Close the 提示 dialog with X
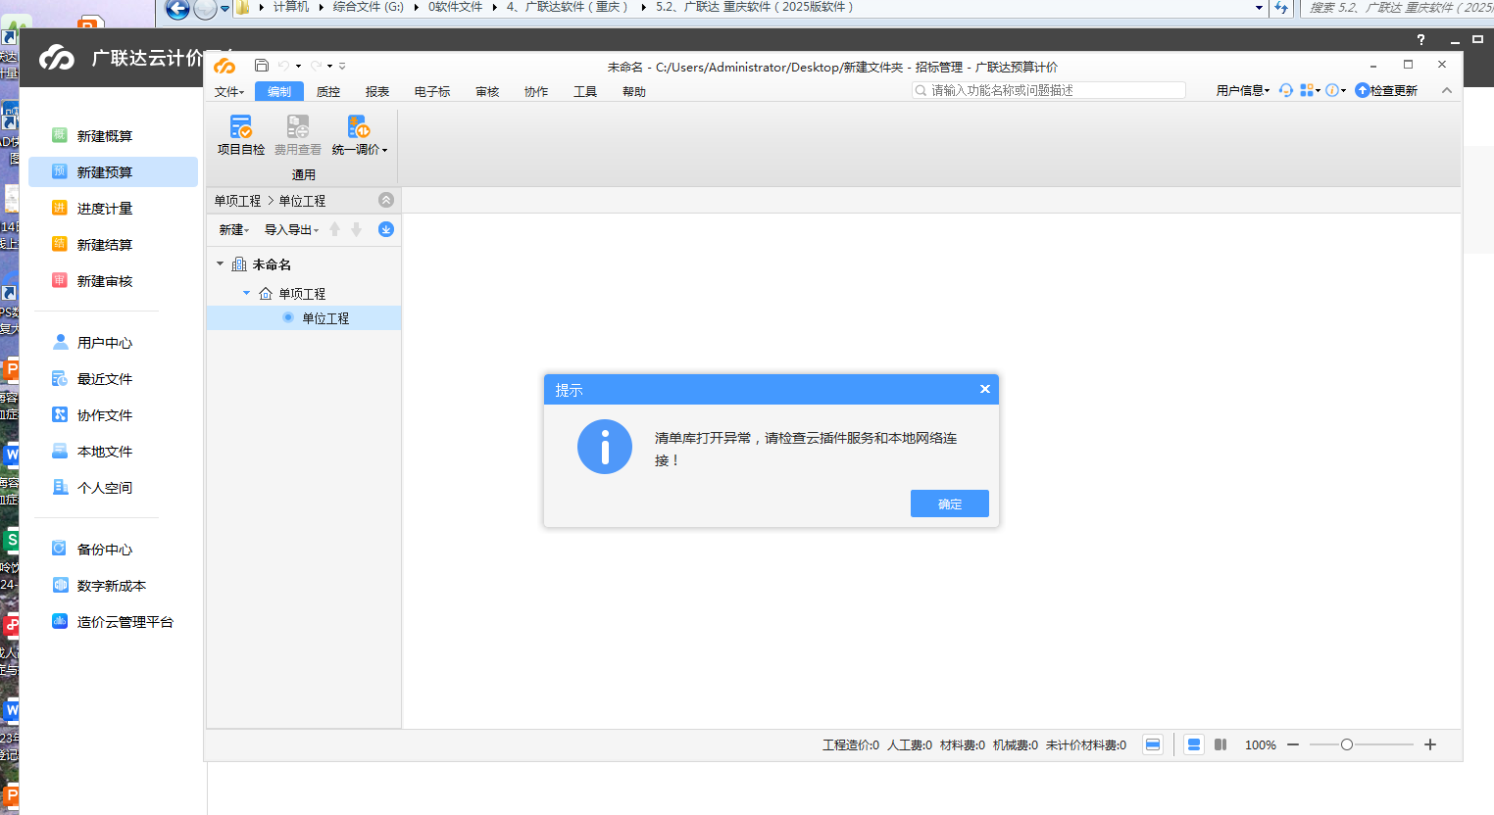 click(x=985, y=389)
